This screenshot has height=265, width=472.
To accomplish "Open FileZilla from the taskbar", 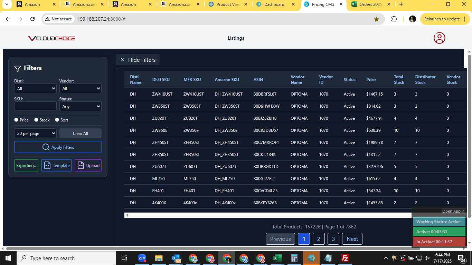I will [345, 258].
